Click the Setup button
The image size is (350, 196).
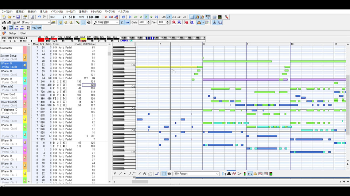(x=12, y=33)
